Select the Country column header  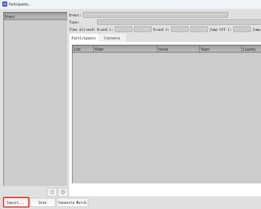pyautogui.click(x=251, y=49)
